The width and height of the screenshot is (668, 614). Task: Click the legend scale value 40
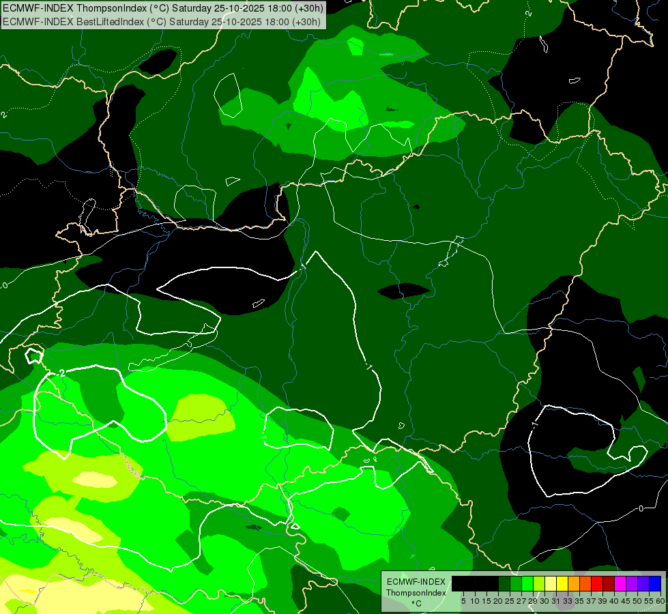[x=614, y=601]
